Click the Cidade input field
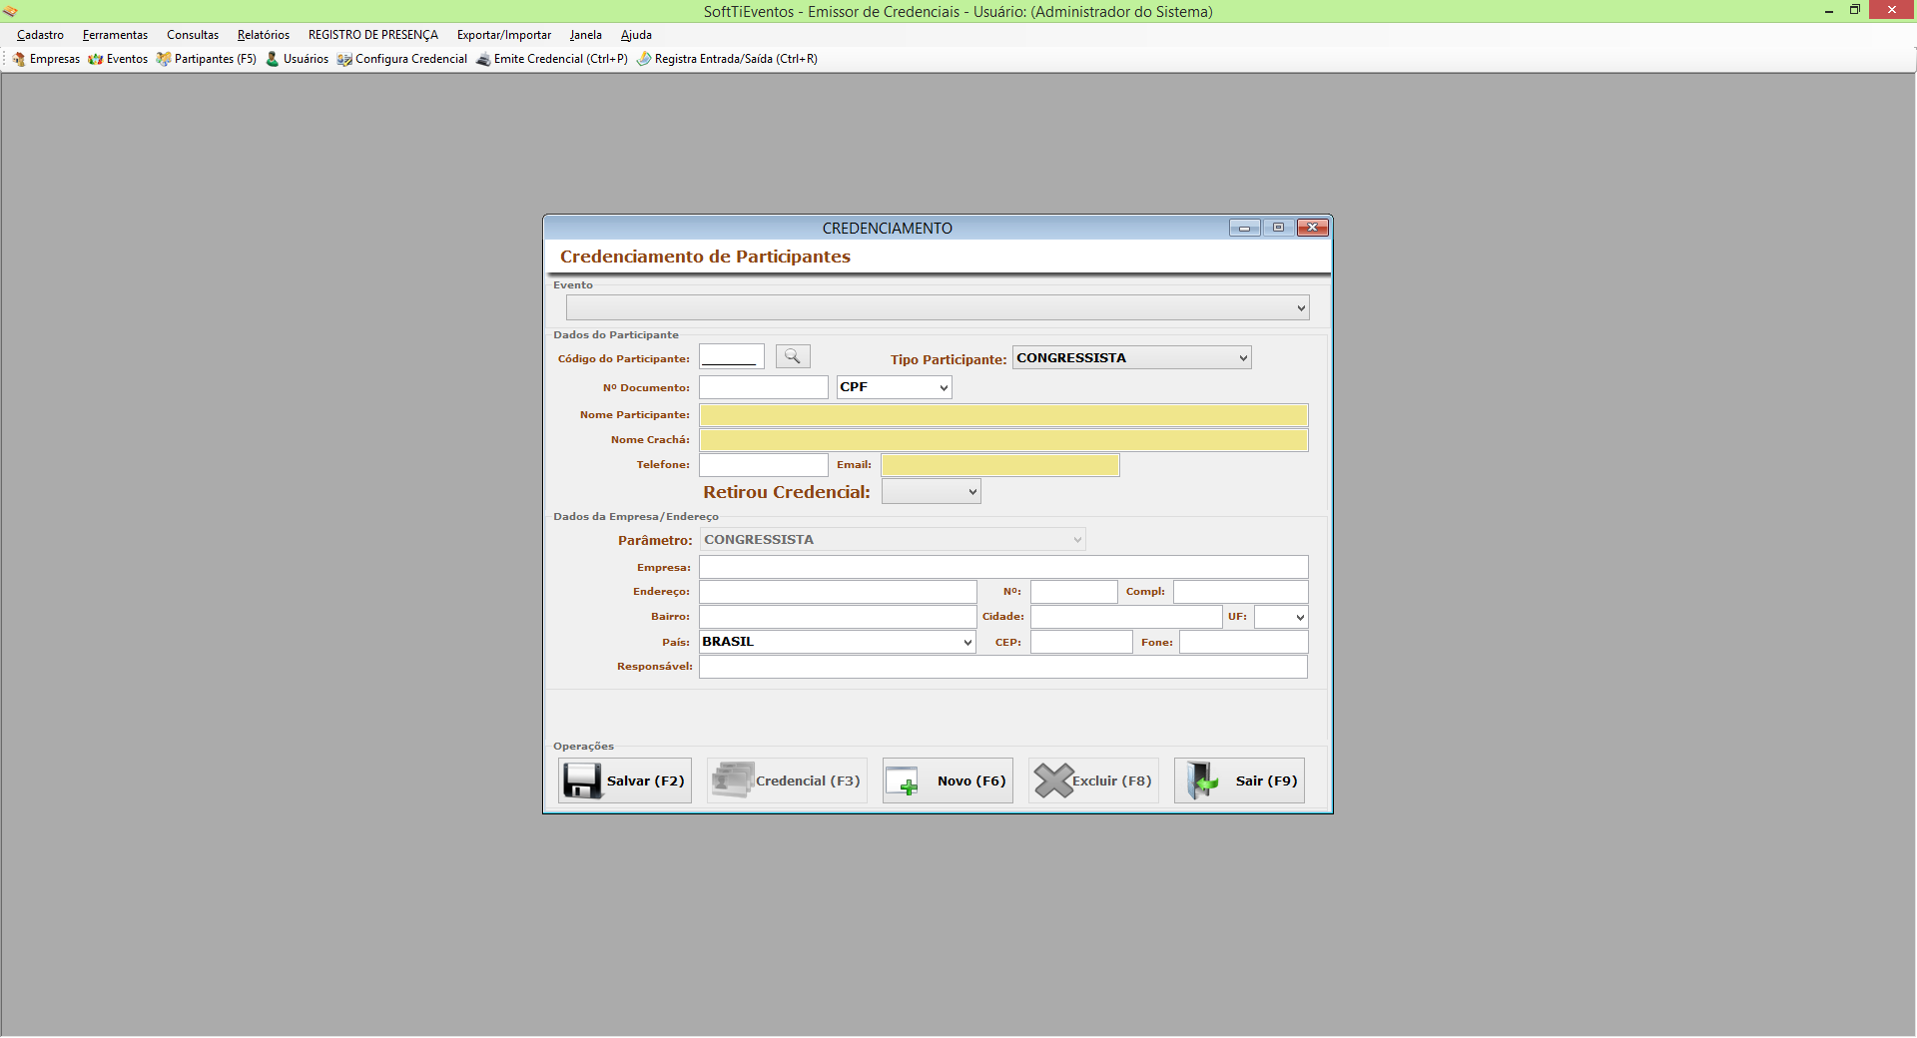Screen dimensions: 1917x1038 (1126, 617)
